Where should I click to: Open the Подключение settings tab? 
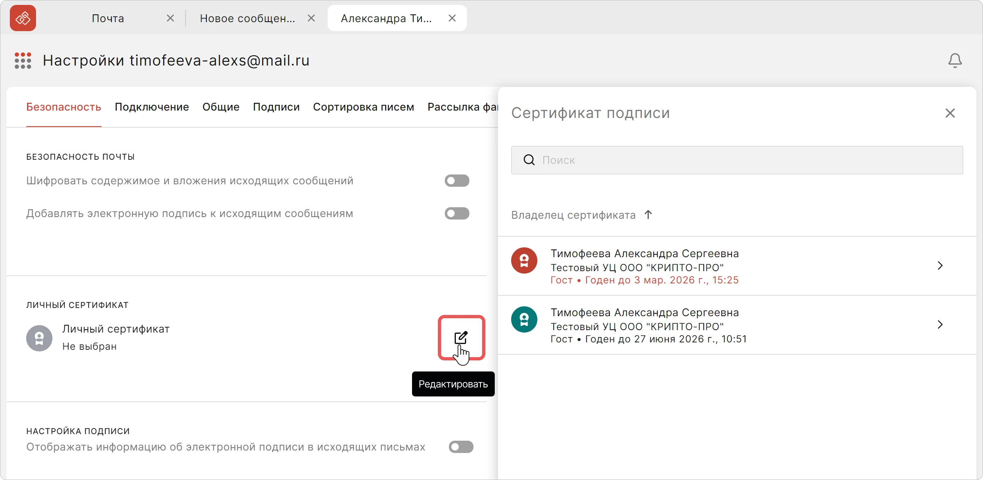(x=152, y=107)
